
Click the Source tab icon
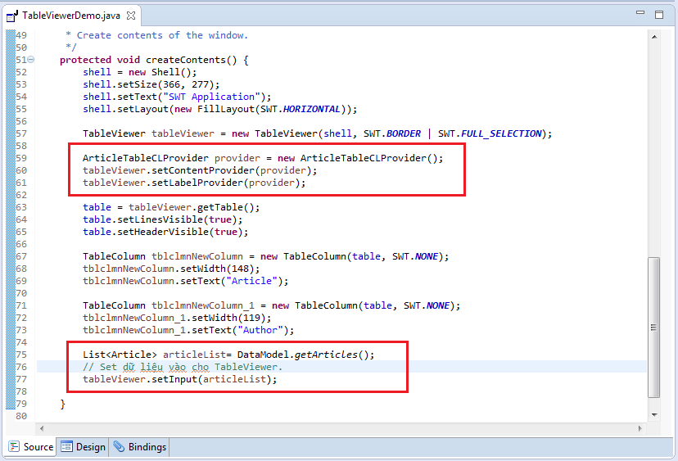[14, 447]
